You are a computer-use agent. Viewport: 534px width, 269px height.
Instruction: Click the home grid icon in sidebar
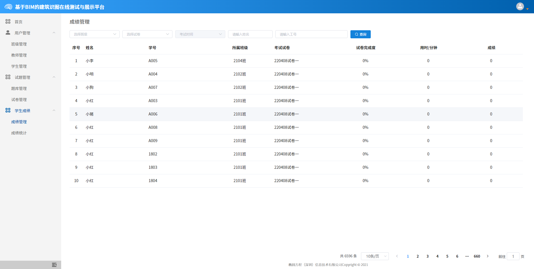coord(8,21)
